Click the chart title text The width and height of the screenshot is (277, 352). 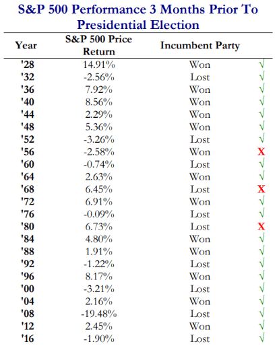[138, 17]
